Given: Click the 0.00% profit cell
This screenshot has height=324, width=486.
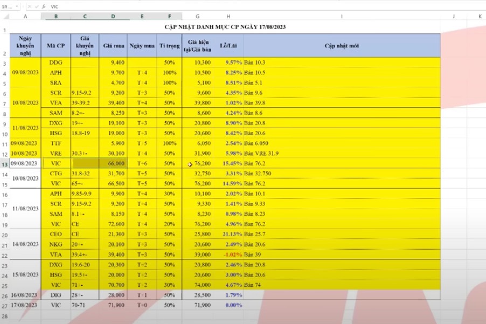Looking at the screenshot, I should click(228, 305).
